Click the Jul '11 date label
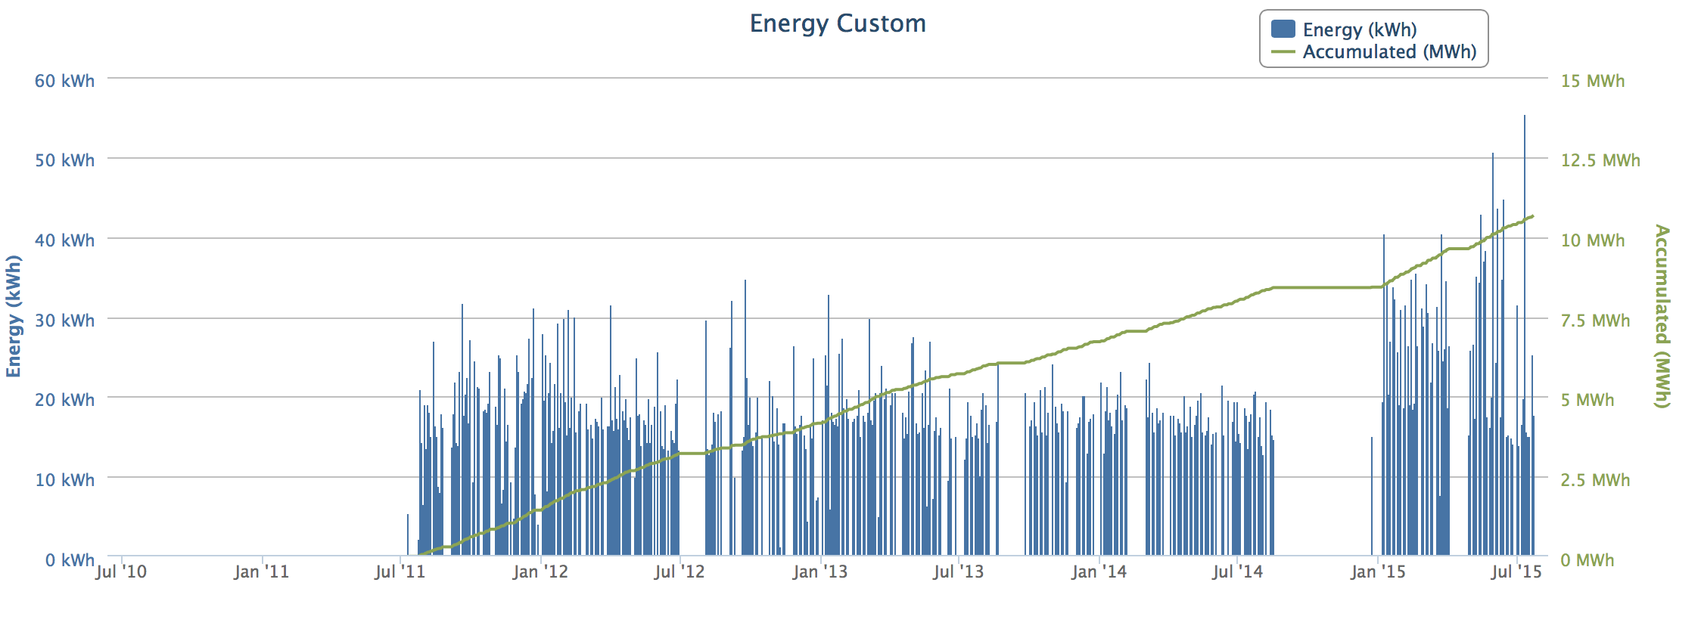1701x632 pixels. coord(400,572)
